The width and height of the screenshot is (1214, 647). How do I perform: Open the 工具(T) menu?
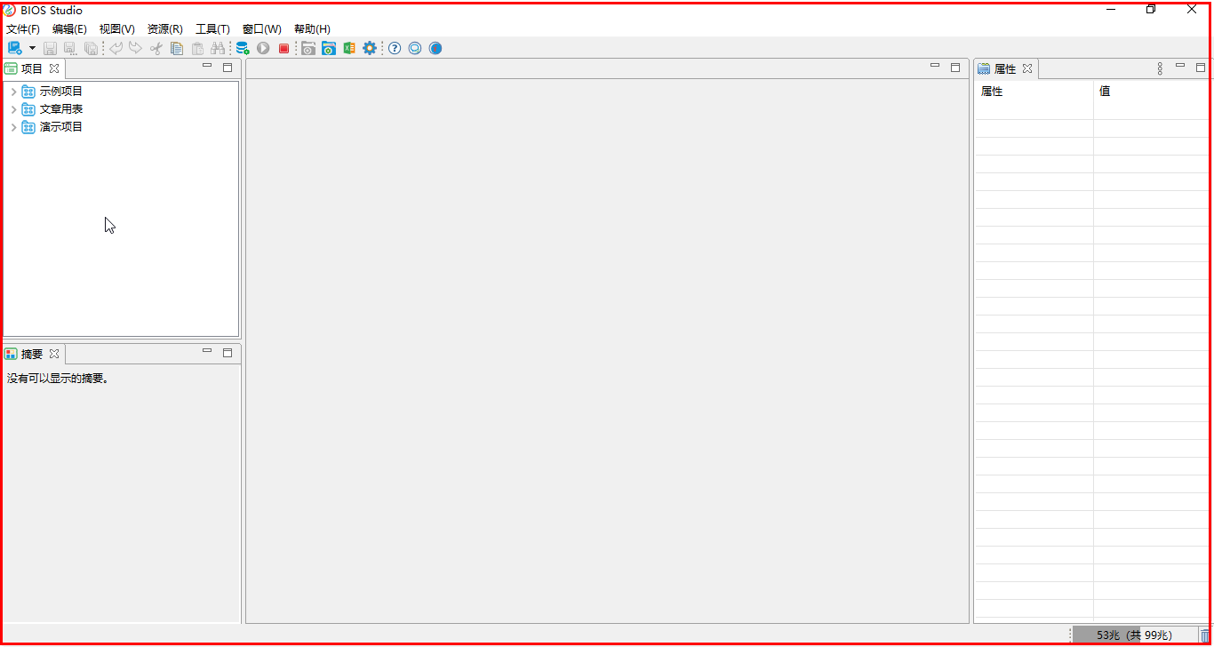[212, 29]
